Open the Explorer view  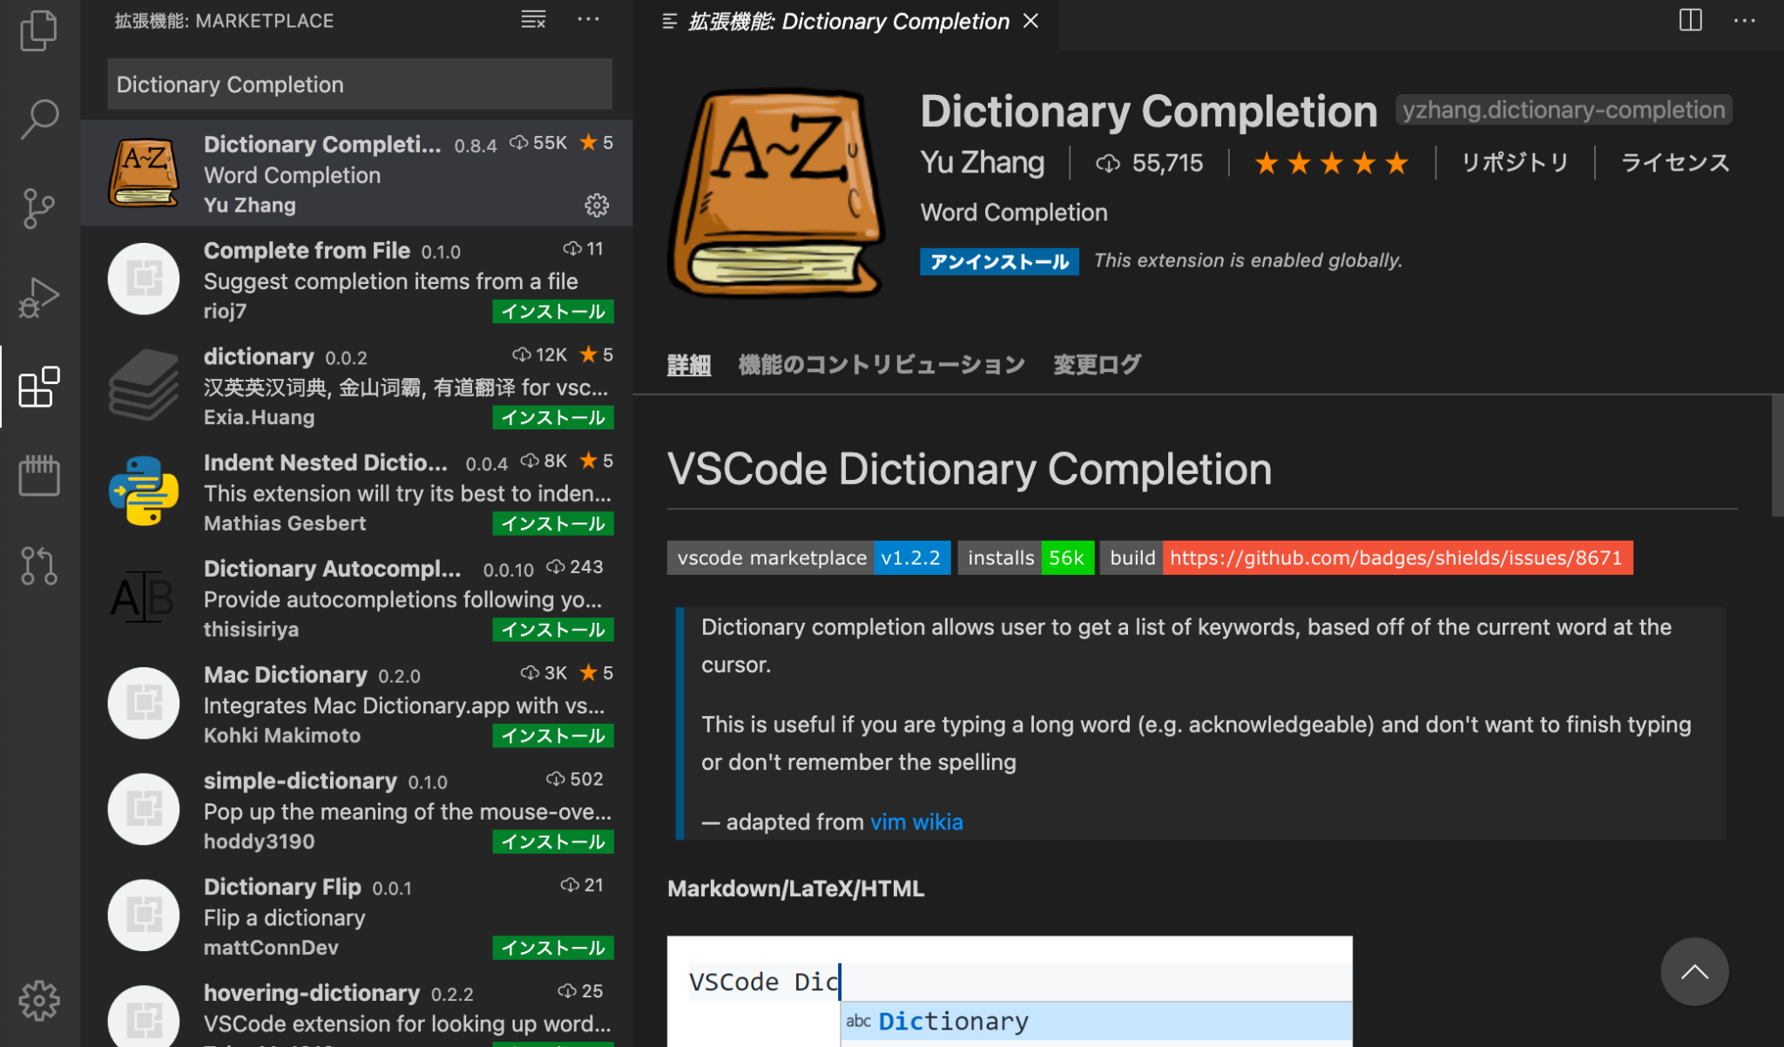[x=37, y=30]
